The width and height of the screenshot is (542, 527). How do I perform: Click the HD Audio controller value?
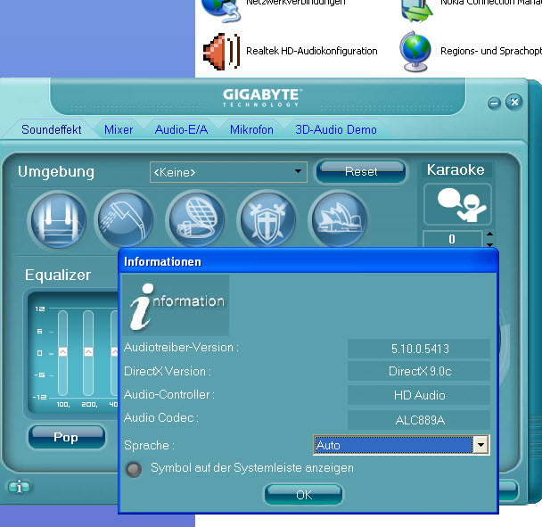coord(419,395)
